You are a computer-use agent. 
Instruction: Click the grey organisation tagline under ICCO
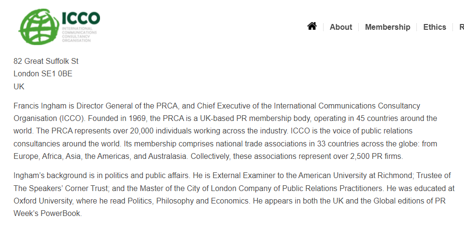79,35
